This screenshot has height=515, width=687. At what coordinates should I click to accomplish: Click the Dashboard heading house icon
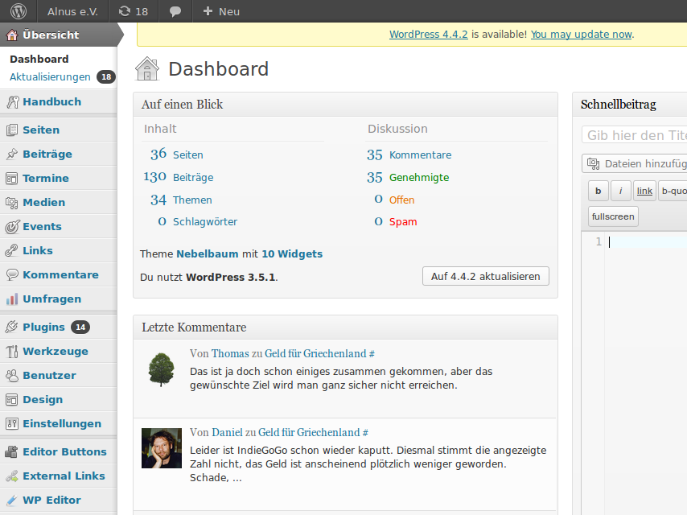(147, 69)
